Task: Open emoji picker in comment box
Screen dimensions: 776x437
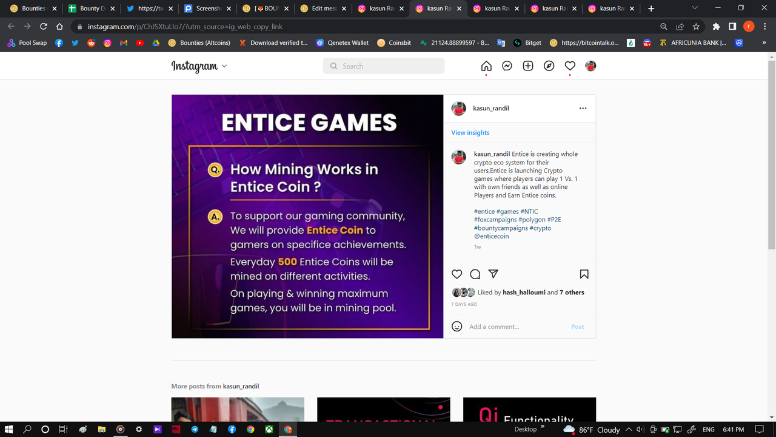Action: tap(457, 327)
